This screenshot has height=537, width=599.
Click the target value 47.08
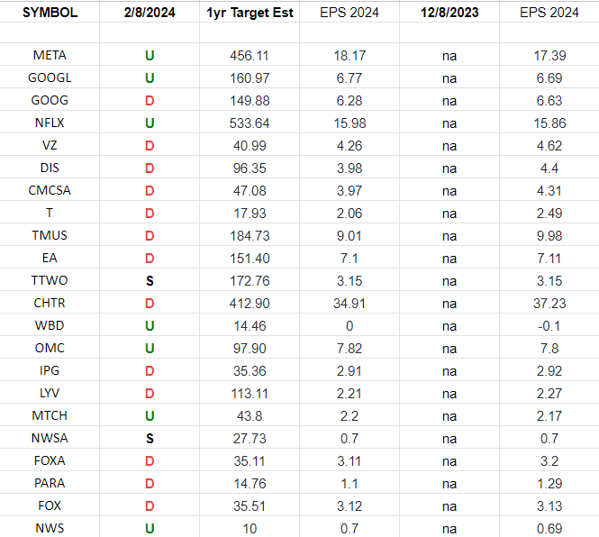click(x=250, y=191)
